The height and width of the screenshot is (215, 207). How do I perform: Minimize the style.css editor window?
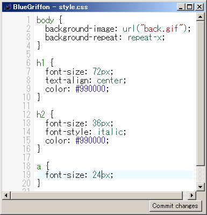click(x=181, y=7)
